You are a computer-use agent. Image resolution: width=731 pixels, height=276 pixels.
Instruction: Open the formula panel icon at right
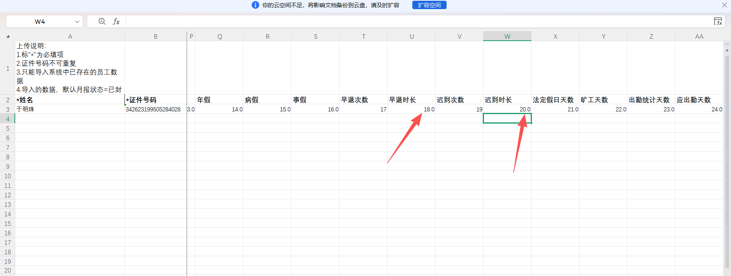[718, 22]
